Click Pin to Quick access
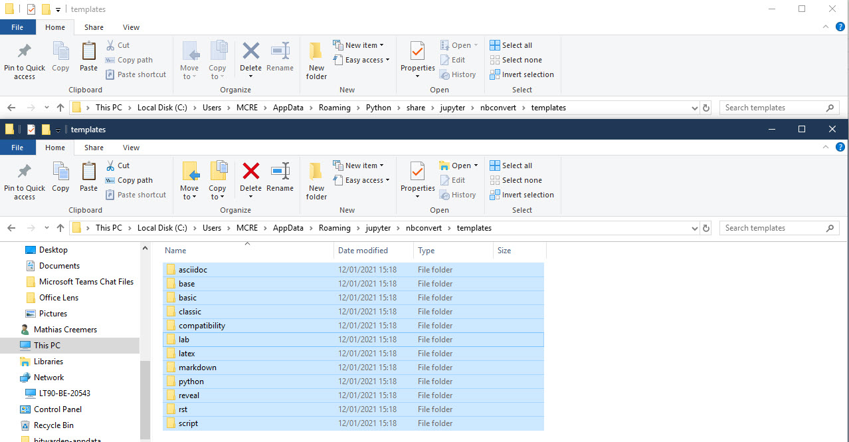 tap(24, 178)
